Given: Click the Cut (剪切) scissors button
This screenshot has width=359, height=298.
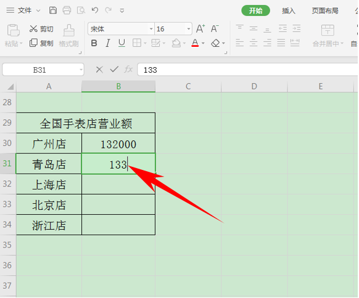Looking at the screenshot, I should click(x=41, y=29).
